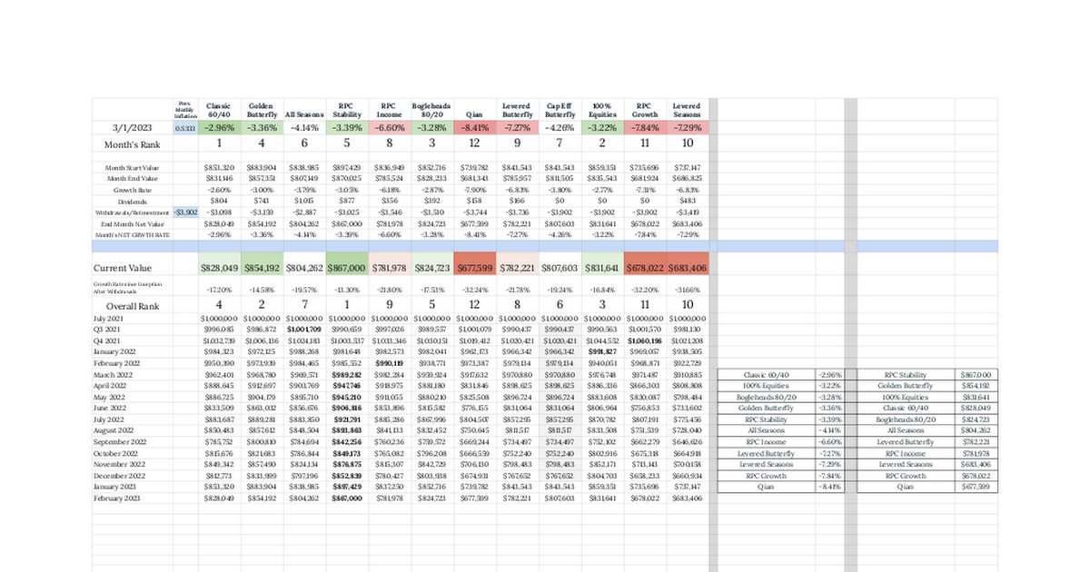The height and width of the screenshot is (572, 1090).
Task: Select the 3/1/2023 date cell
Action: point(133,128)
